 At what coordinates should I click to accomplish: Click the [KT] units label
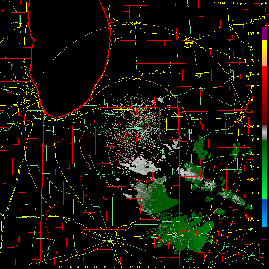pyautogui.click(x=255, y=21)
